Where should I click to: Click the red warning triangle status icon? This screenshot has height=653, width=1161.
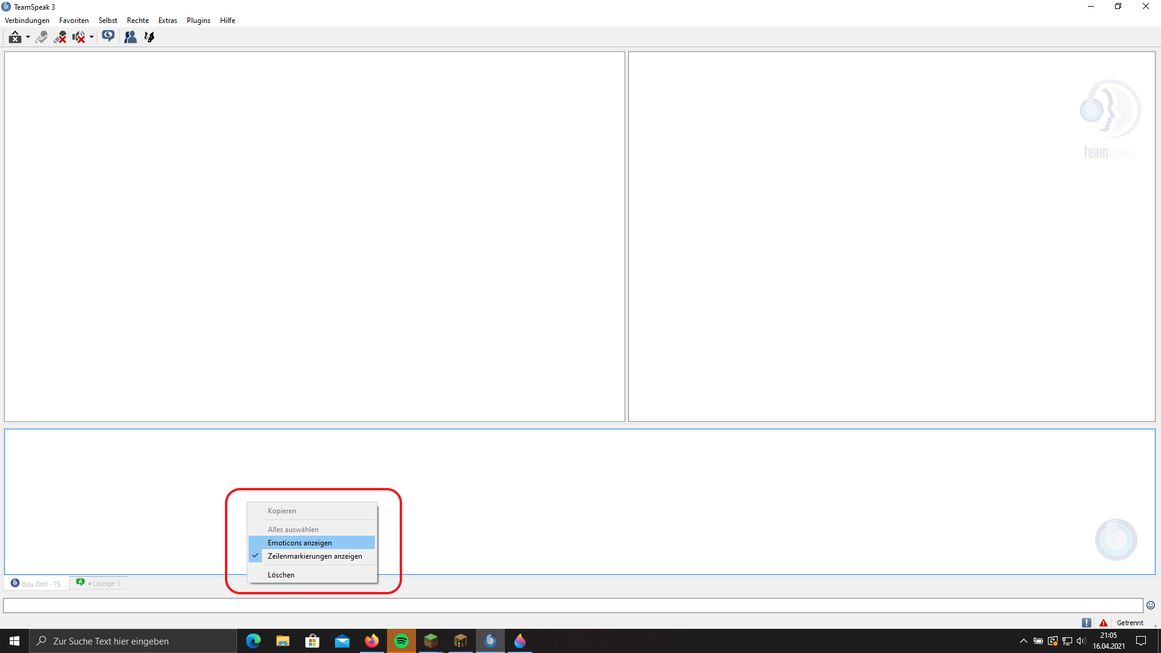click(x=1104, y=623)
